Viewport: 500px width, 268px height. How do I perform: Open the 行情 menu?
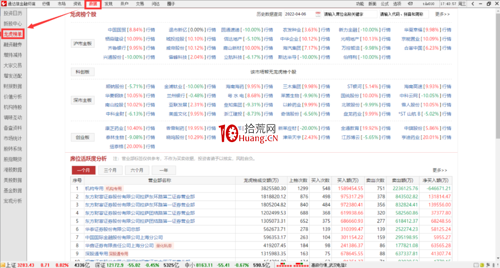(46, 4)
